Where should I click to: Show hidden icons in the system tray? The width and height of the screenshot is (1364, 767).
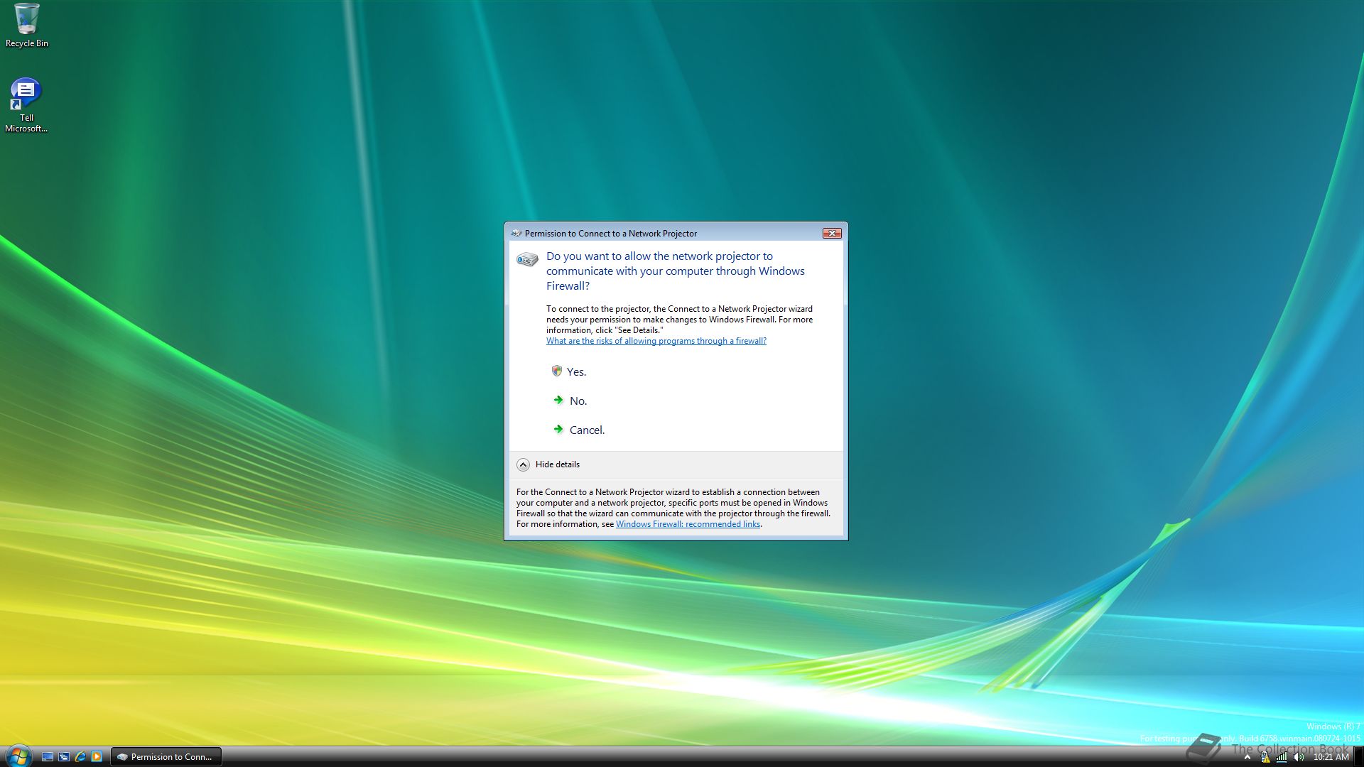coord(1247,757)
